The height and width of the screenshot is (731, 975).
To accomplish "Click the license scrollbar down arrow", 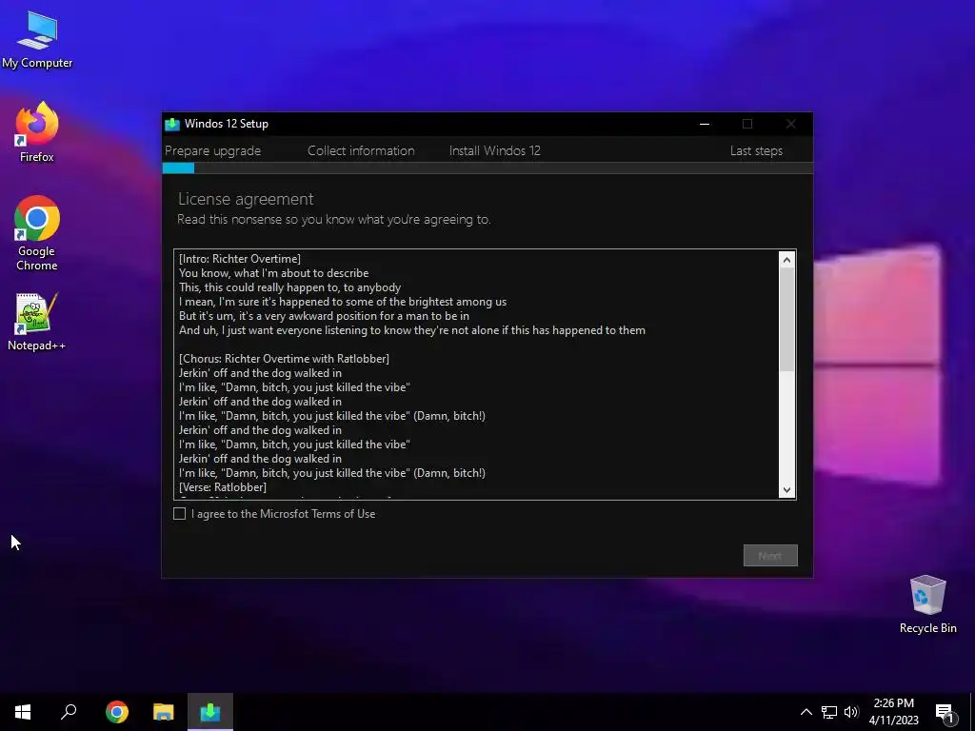I will pos(786,490).
